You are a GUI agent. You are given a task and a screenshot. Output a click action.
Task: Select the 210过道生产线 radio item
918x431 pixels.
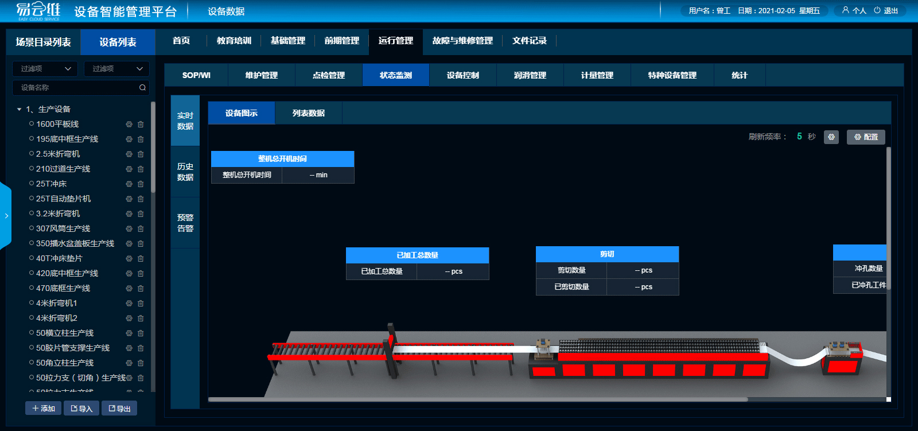32,169
